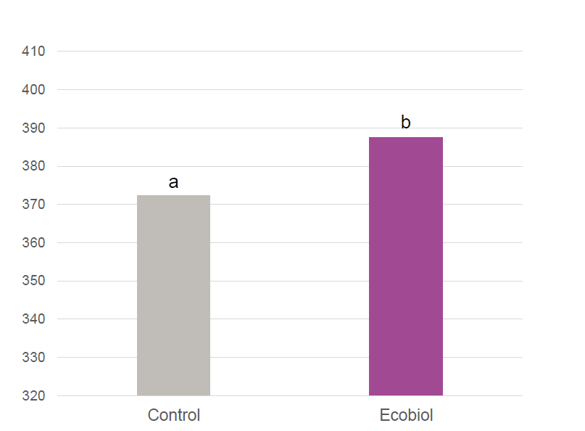This screenshot has width=585, height=431.
Task: Select the purple Ecobiol bar
Action: pyautogui.click(x=405, y=266)
